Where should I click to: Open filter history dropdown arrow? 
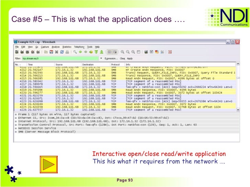point(101,58)
